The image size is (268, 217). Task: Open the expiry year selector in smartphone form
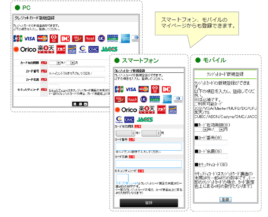pos(126,133)
